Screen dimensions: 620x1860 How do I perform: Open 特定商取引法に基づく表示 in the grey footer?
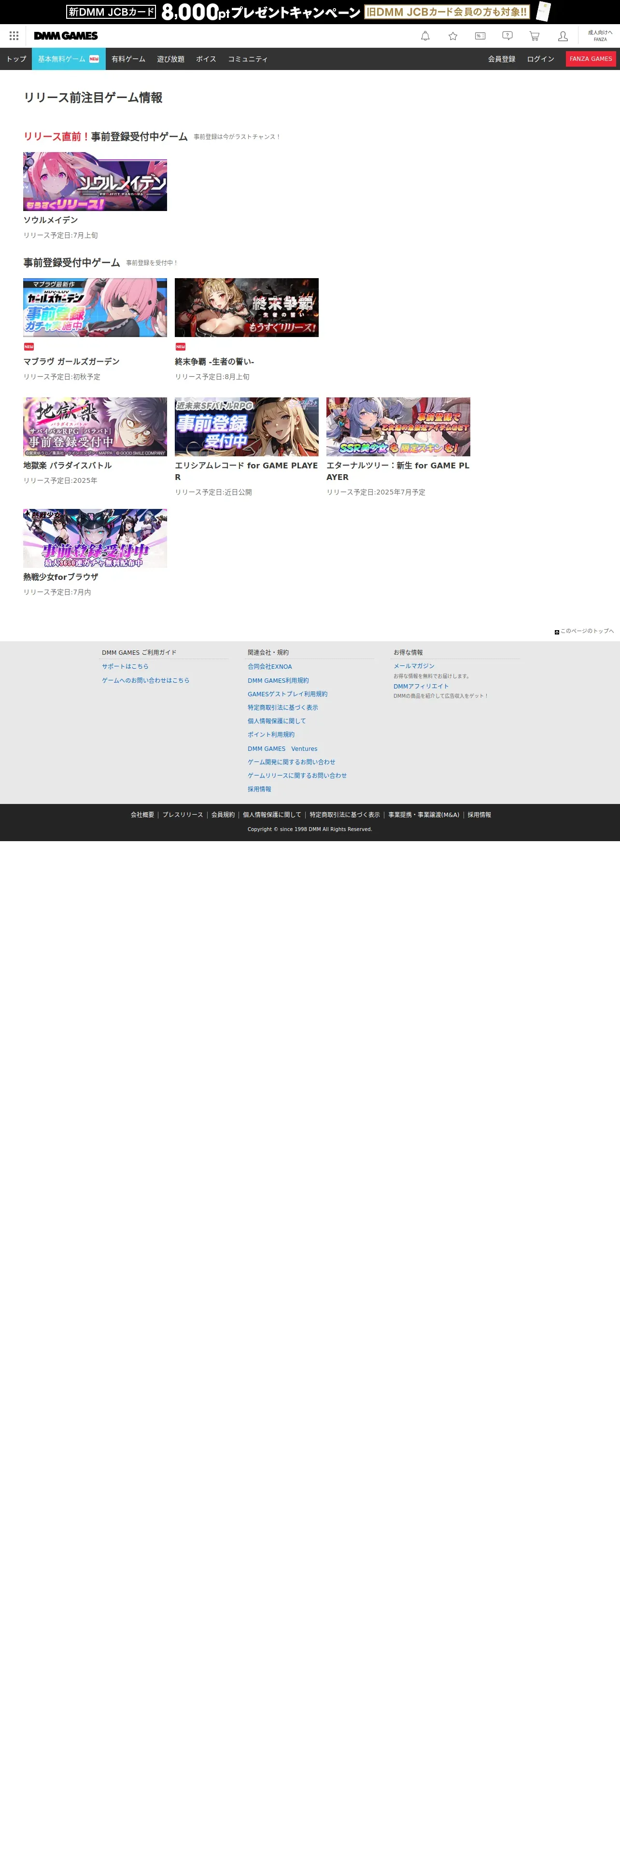coord(283,707)
